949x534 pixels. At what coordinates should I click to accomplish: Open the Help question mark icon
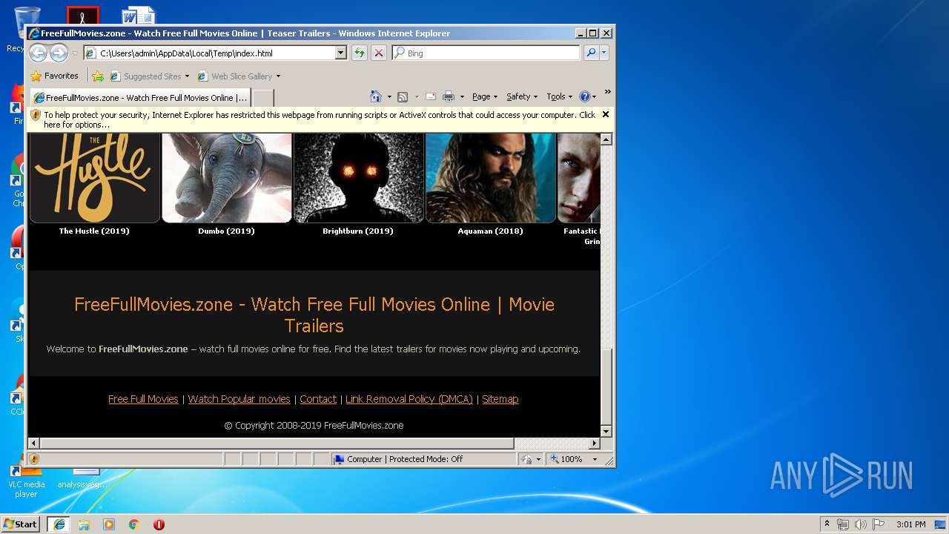click(584, 96)
